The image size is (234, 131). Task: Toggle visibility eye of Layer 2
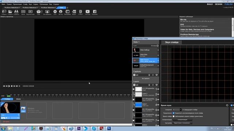[x=158, y=94]
